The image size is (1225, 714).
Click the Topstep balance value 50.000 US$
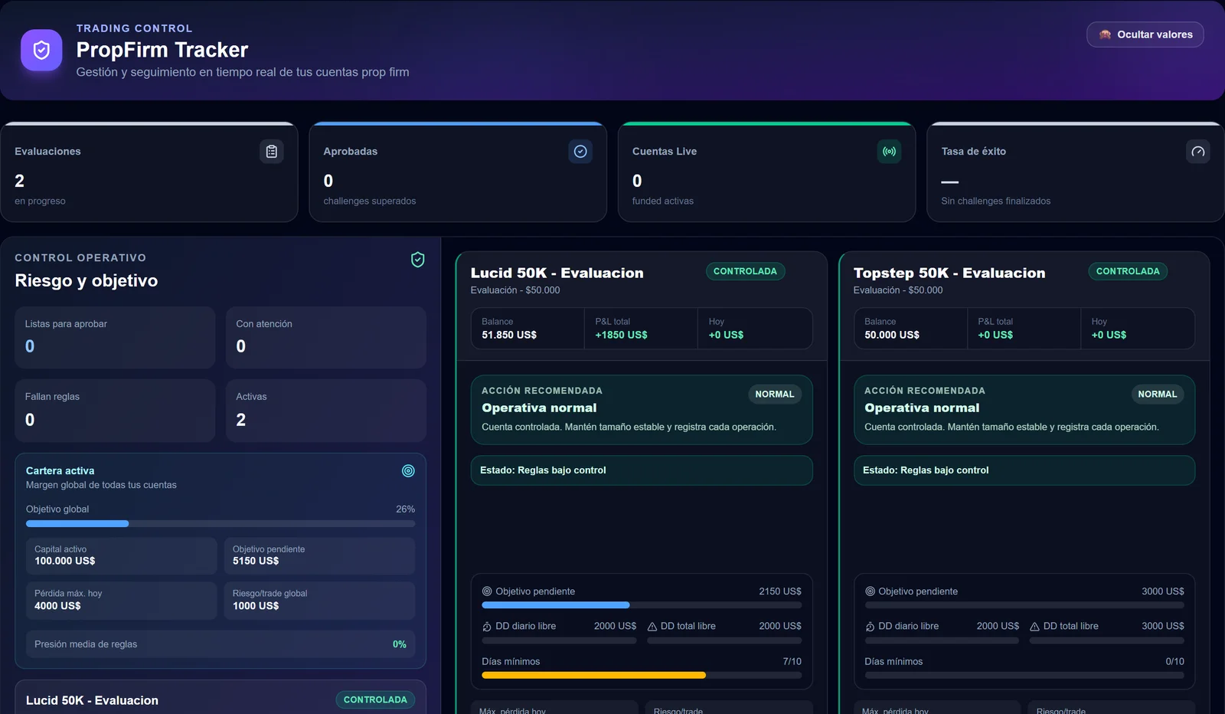[892, 335]
